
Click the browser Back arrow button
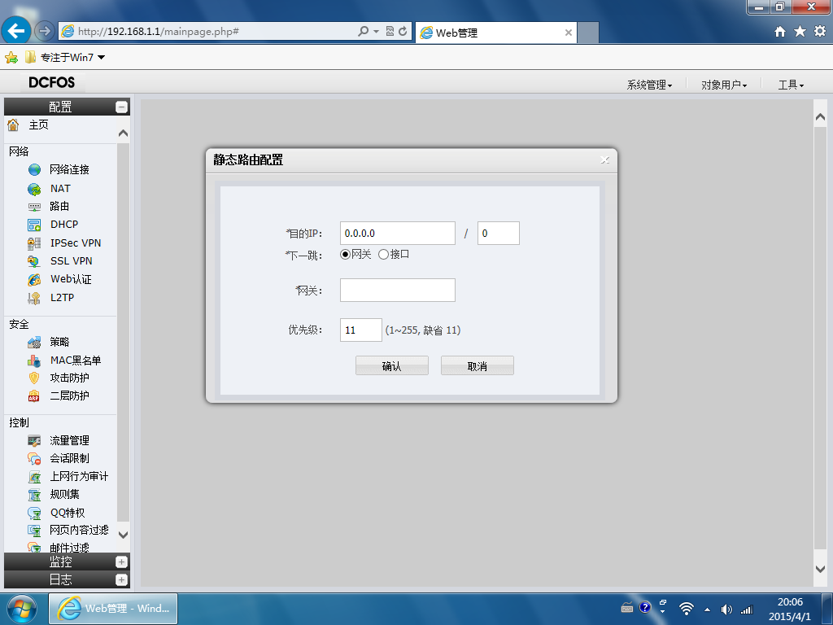click(x=16, y=31)
